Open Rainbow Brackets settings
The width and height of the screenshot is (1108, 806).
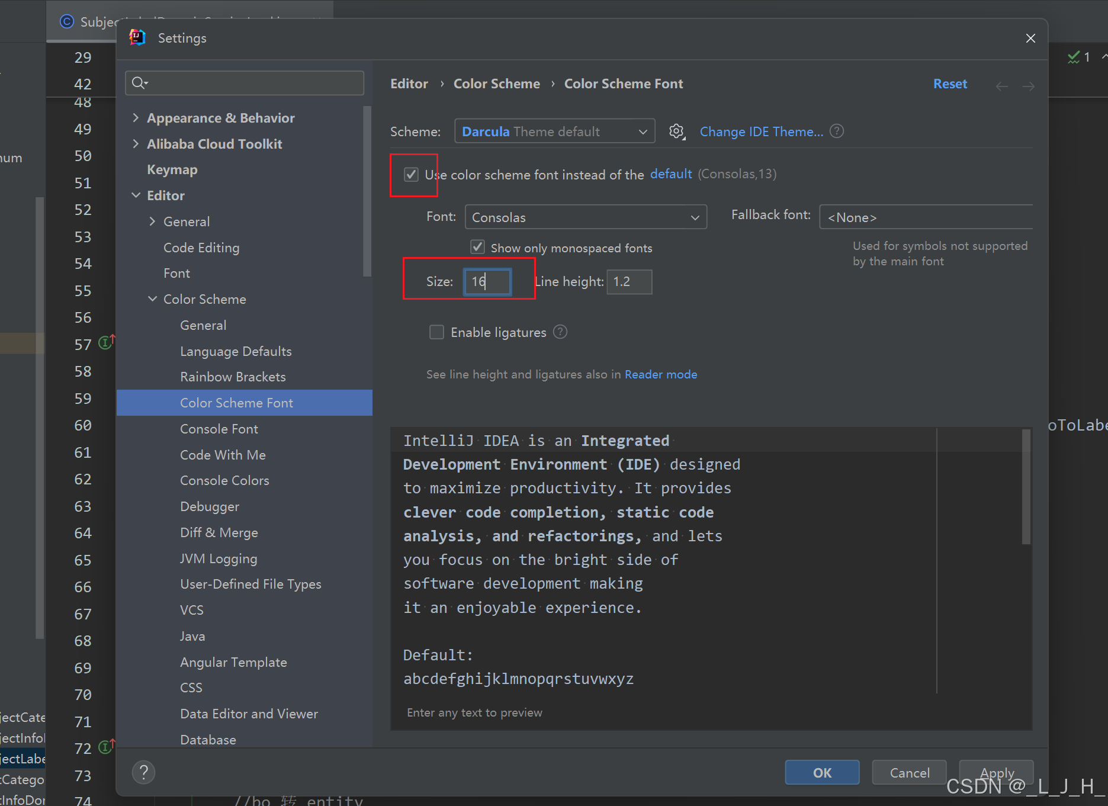tap(233, 377)
